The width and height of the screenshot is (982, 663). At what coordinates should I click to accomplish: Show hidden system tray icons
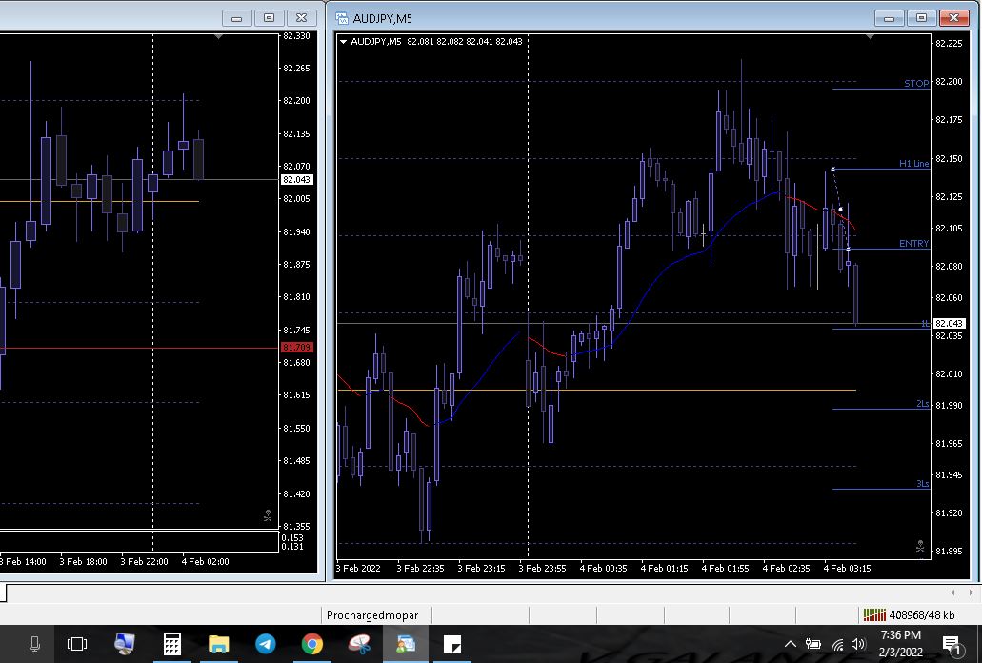(790, 644)
